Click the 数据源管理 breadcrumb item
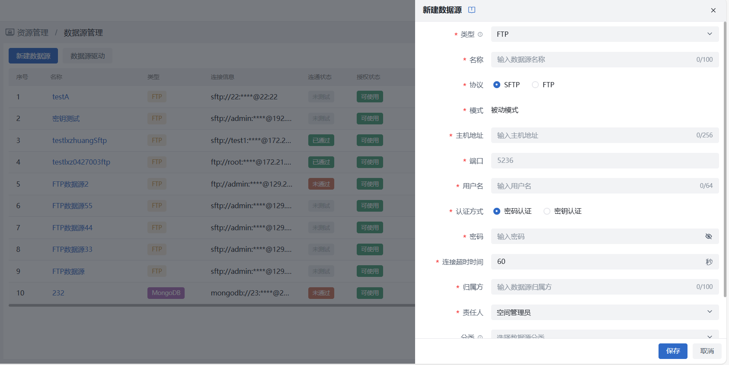The image size is (729, 365). click(83, 33)
